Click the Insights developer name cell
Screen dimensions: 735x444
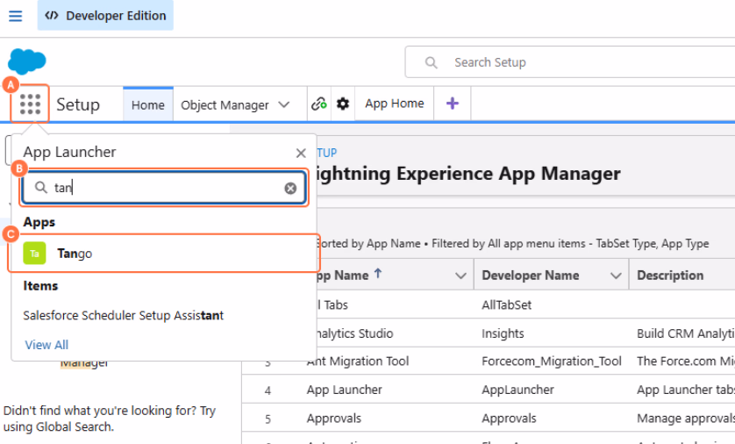[x=503, y=333]
